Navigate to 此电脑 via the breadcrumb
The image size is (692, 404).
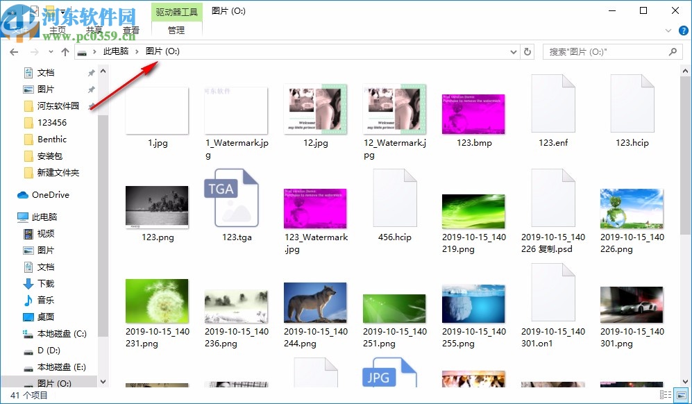click(117, 51)
